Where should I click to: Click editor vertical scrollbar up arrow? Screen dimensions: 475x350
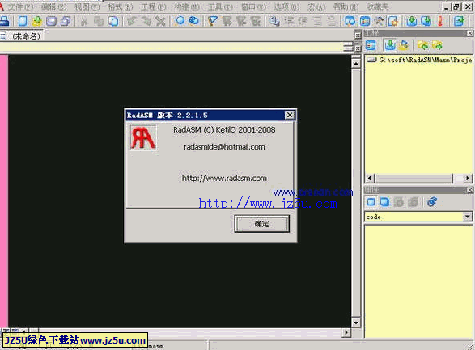[x=356, y=64]
